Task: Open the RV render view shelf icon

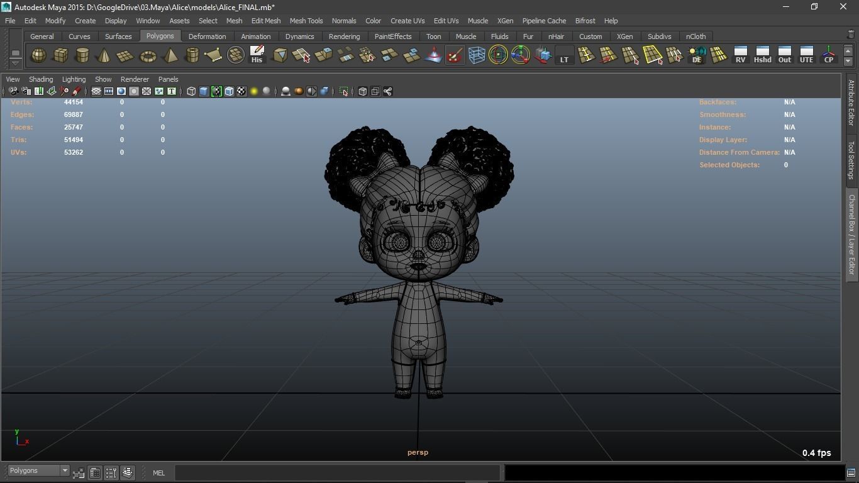Action: (740, 55)
